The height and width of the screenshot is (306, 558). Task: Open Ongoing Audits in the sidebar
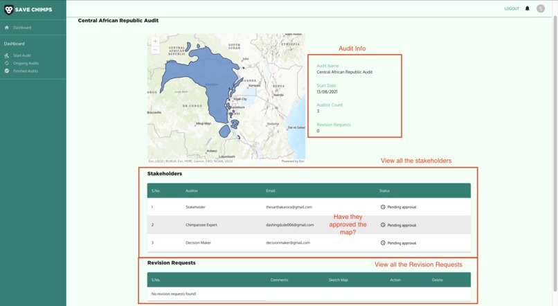[x=26, y=63]
